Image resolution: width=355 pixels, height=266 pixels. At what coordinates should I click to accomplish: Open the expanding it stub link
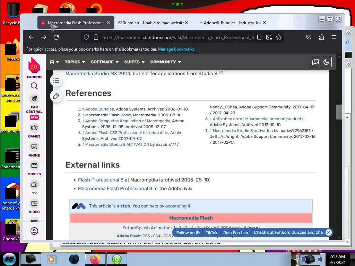(178, 206)
